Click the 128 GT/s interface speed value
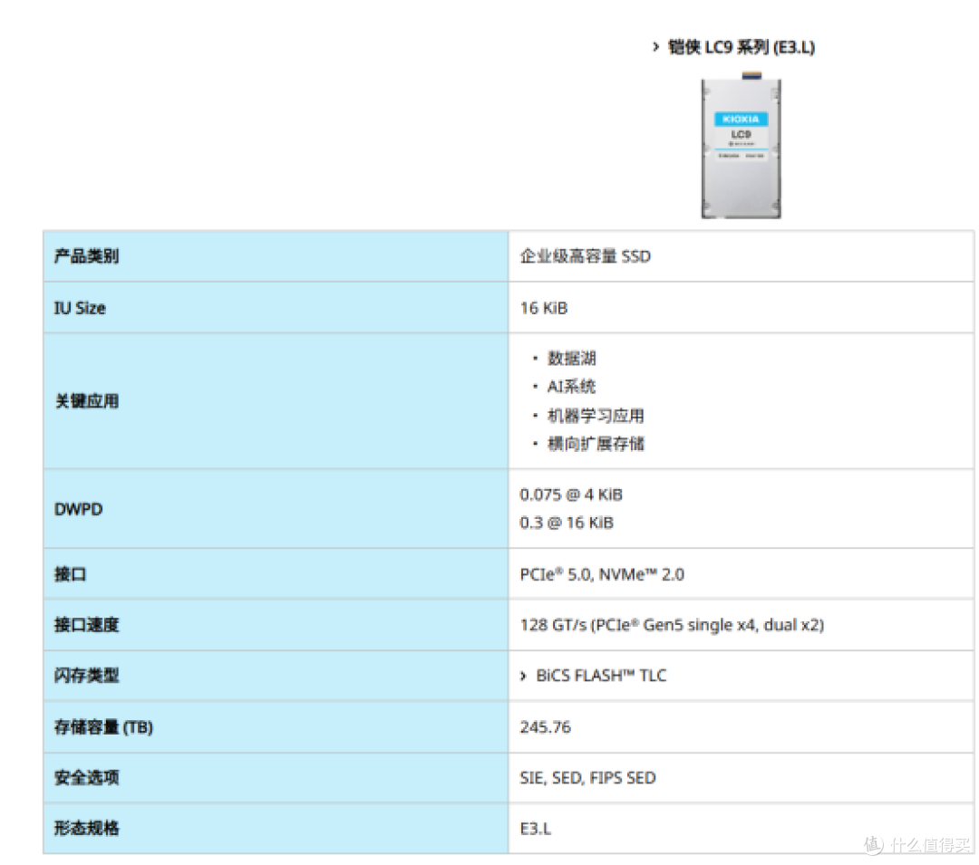Screen dimensions: 979x865 672,625
